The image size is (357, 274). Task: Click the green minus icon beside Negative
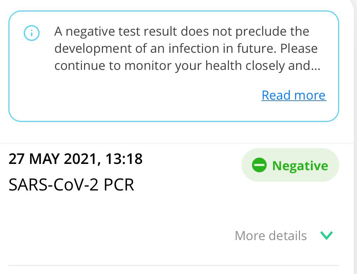point(259,165)
